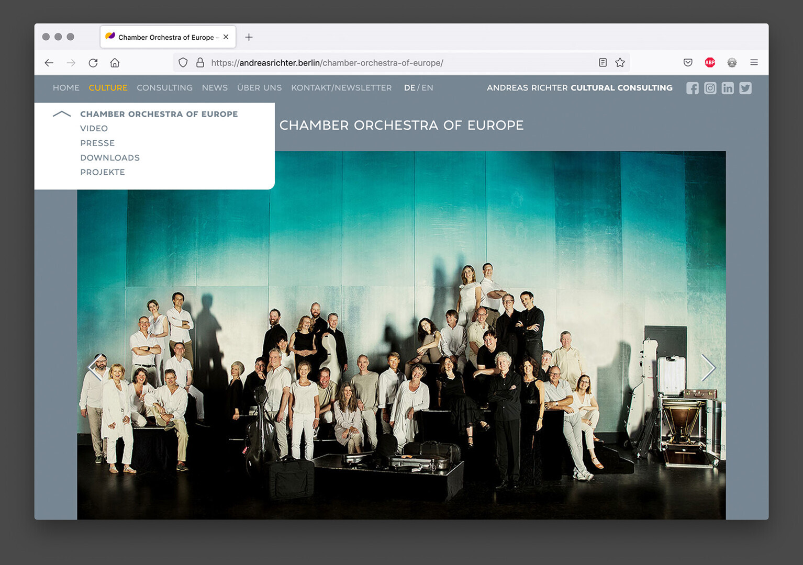
Task: Reload the current page
Action: (x=93, y=63)
